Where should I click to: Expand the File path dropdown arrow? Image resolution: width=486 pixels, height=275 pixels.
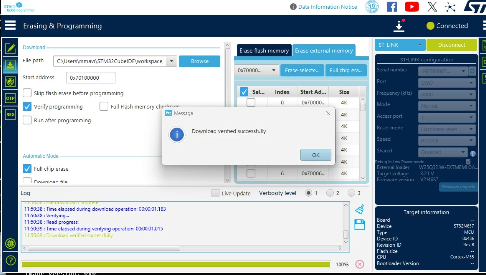point(172,61)
